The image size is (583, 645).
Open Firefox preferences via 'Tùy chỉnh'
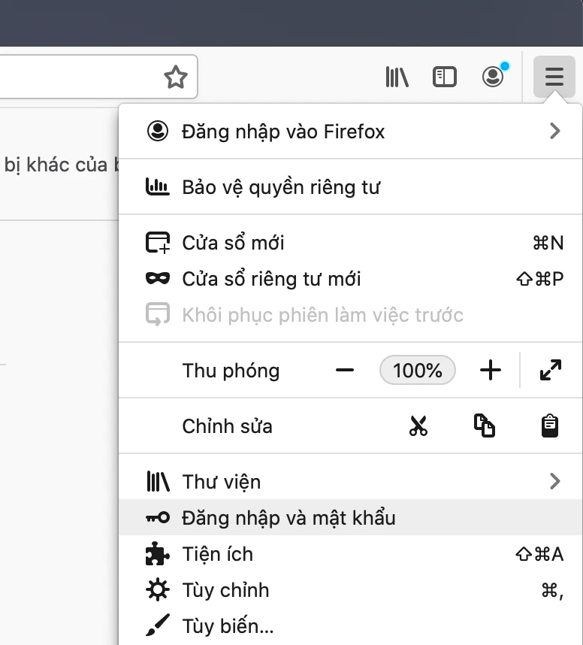[225, 590]
